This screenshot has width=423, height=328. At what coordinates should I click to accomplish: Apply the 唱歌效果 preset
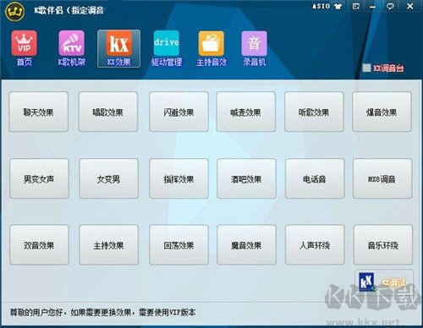(x=108, y=112)
